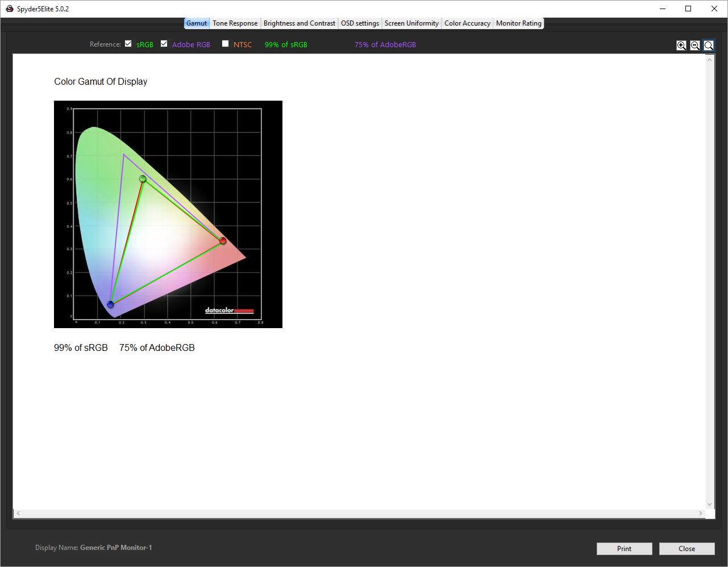Click the zoom in magnifier icon
This screenshot has height=567, width=728.
coord(681,45)
